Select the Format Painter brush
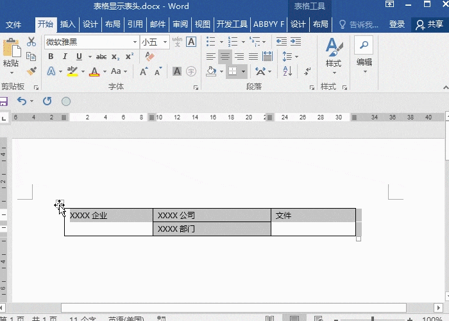 tap(31, 71)
